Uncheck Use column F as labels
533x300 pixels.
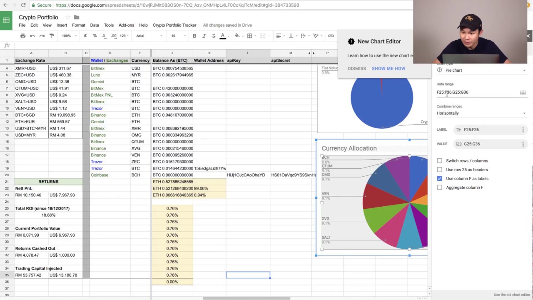pos(440,178)
